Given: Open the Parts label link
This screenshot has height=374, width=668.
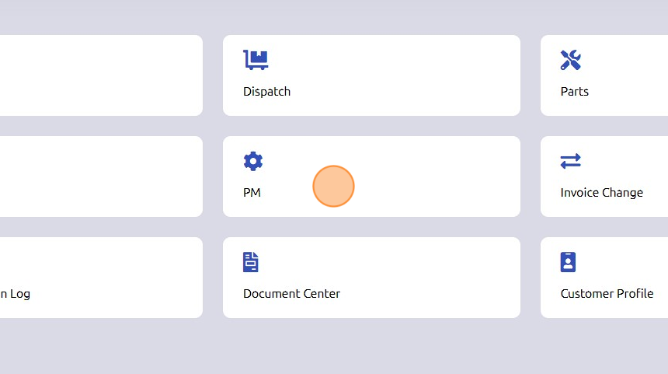Looking at the screenshot, I should pos(574,92).
